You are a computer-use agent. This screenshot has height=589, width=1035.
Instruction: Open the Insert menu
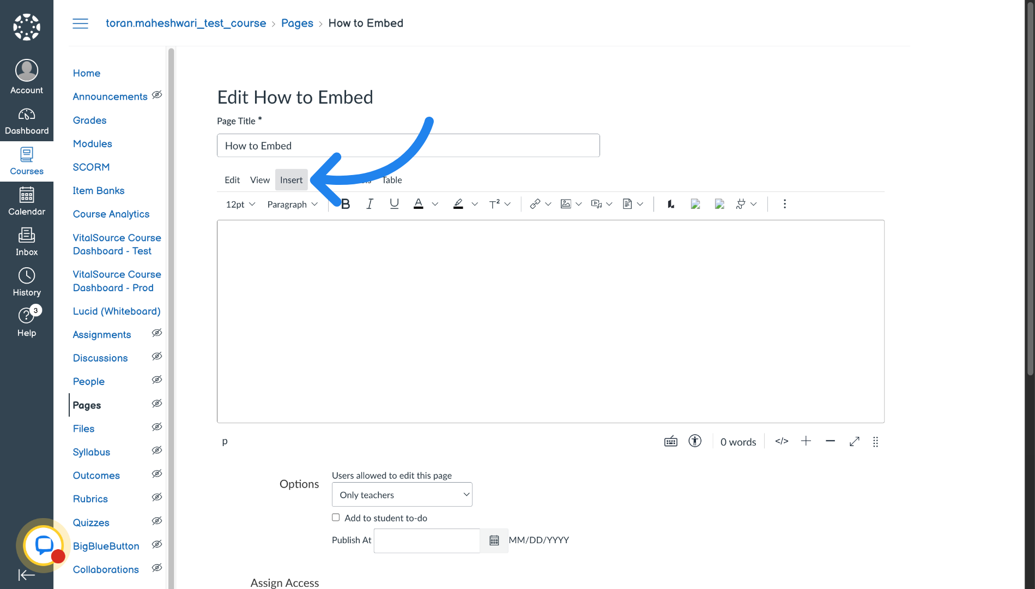pos(291,180)
